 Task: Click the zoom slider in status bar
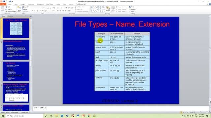[x=200, y=112]
